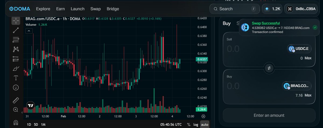Click the slash shortcut badge in search
This screenshot has height=128, width=323.
click(x=253, y=9)
